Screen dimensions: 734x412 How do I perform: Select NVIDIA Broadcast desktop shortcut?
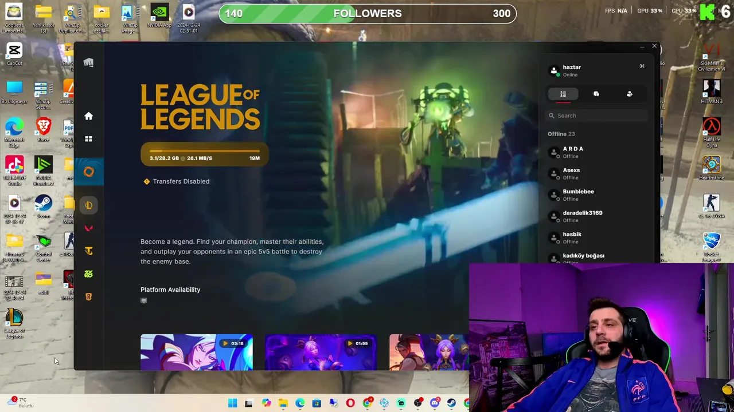click(x=44, y=170)
